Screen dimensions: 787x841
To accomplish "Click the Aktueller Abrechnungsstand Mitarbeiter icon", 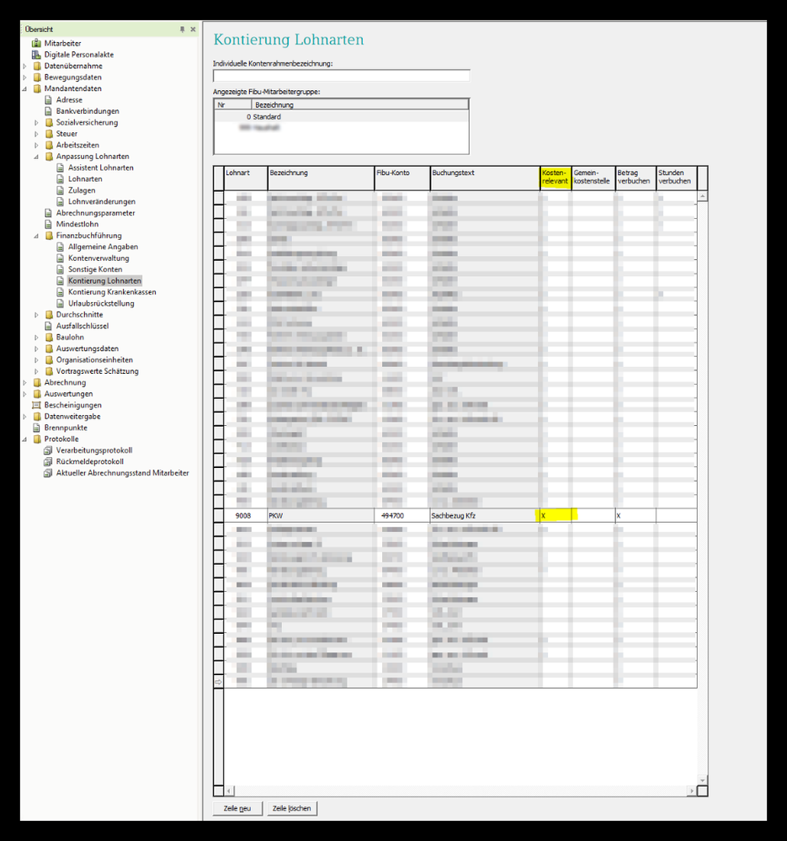I will (x=48, y=472).
